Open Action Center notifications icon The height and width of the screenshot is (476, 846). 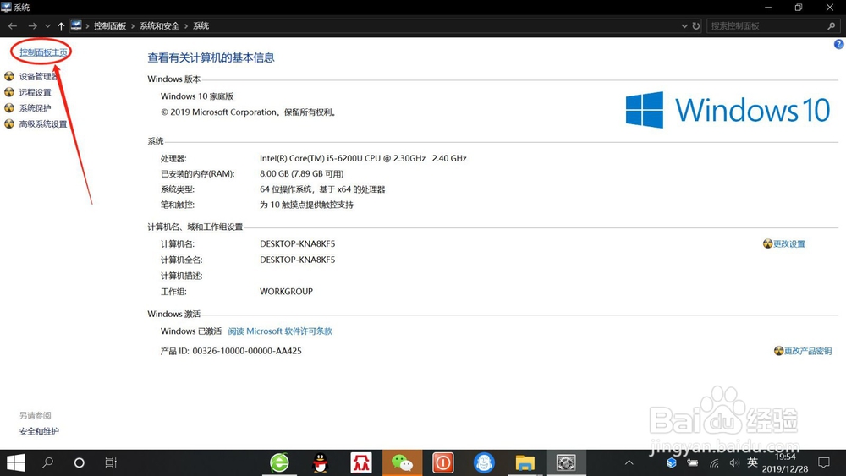[x=824, y=462]
